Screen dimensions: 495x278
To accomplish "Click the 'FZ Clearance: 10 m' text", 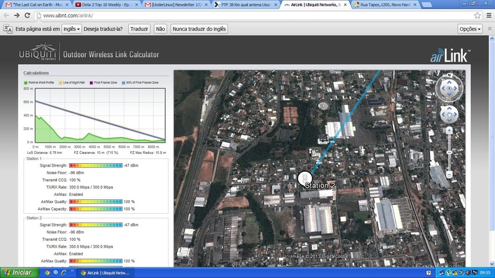I will tap(89, 153).
